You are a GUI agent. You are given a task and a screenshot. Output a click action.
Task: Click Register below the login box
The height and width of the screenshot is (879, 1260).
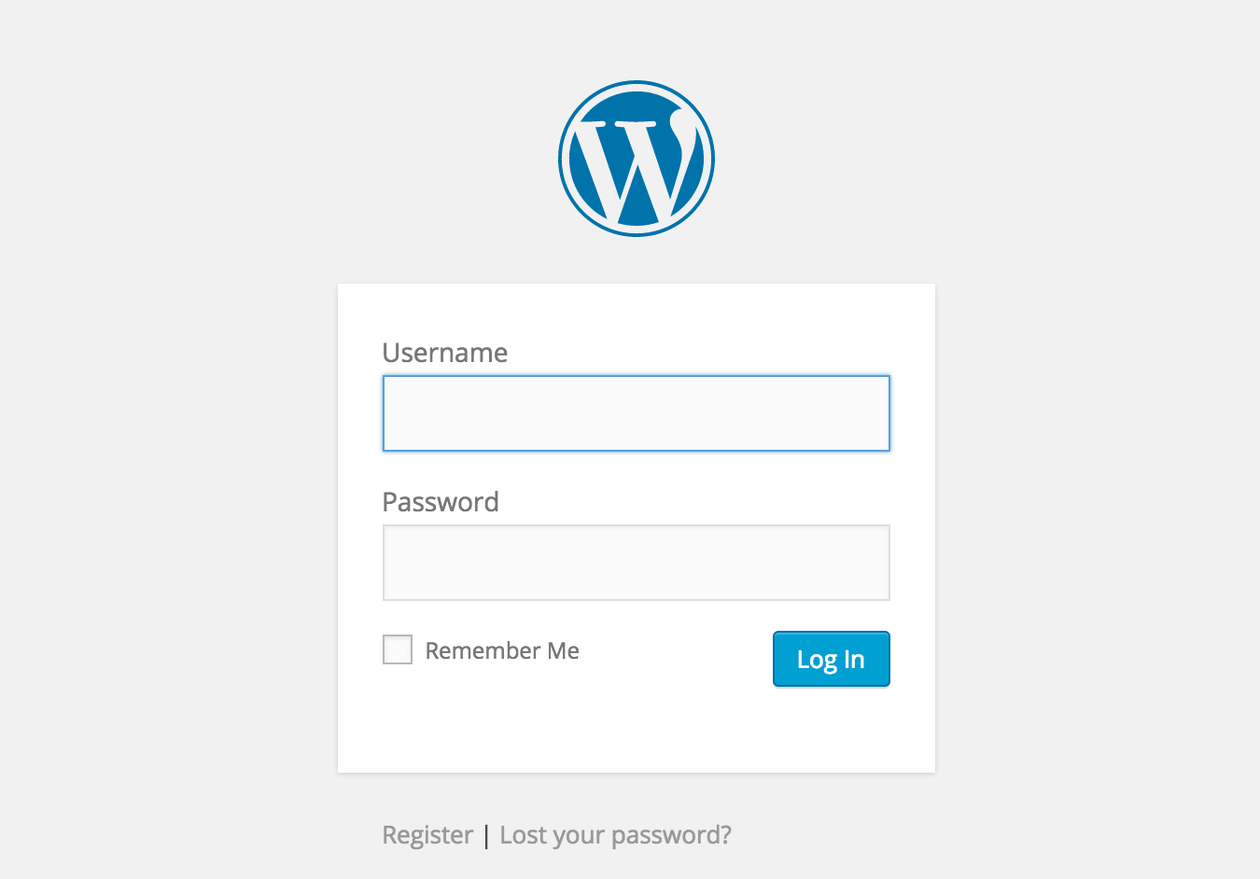tap(427, 834)
